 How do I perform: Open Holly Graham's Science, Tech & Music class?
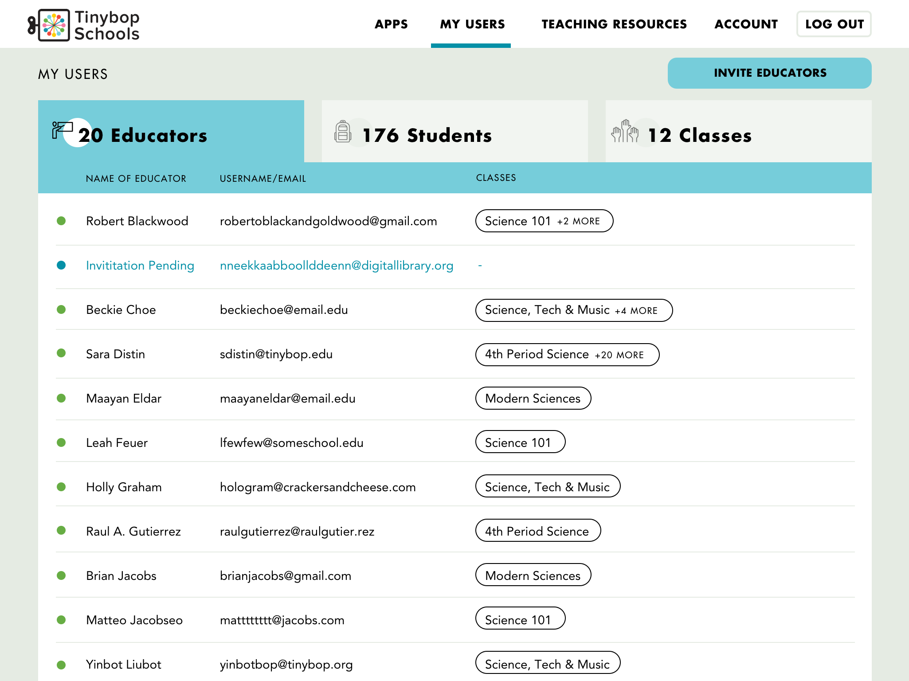pos(548,486)
